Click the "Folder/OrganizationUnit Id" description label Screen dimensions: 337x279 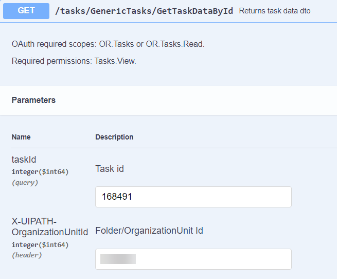pos(149,231)
